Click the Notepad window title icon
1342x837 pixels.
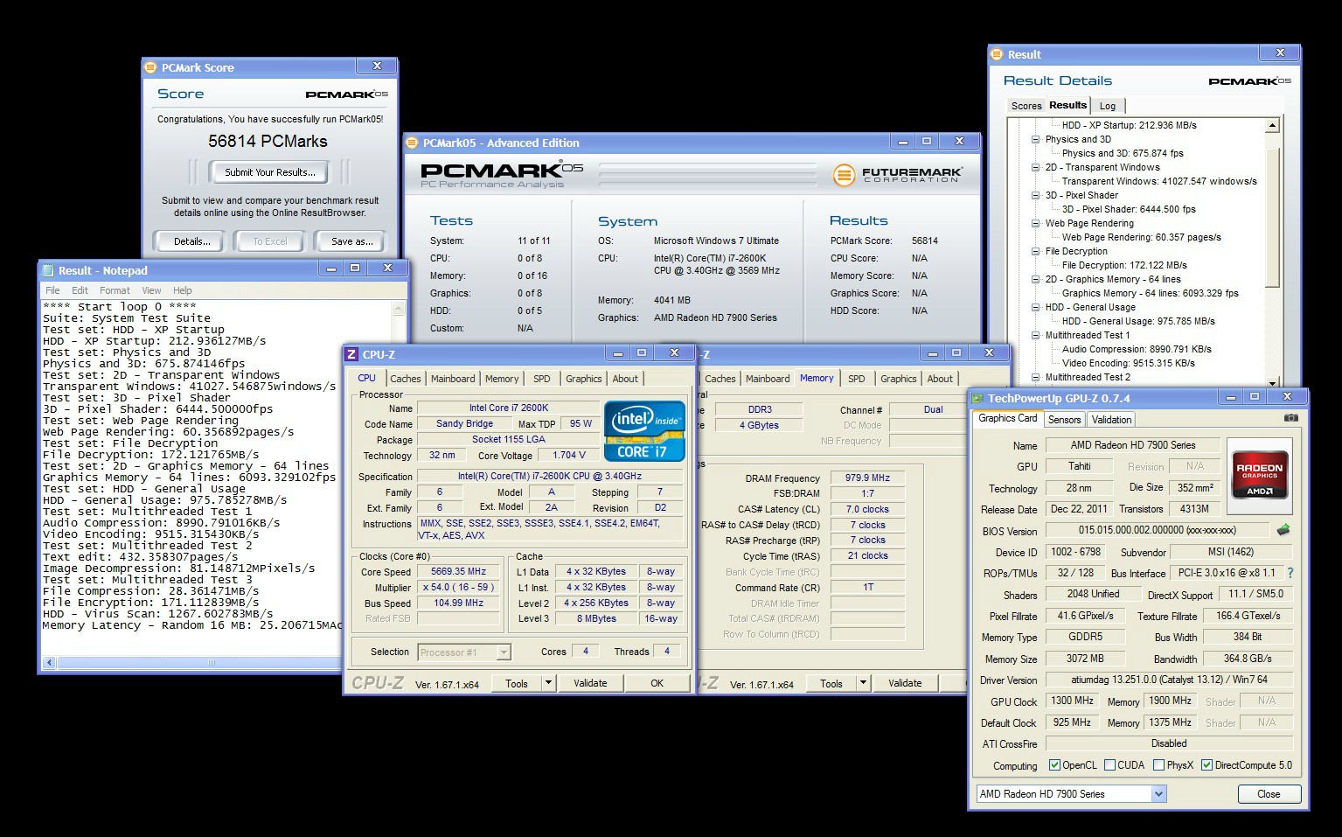(x=47, y=270)
